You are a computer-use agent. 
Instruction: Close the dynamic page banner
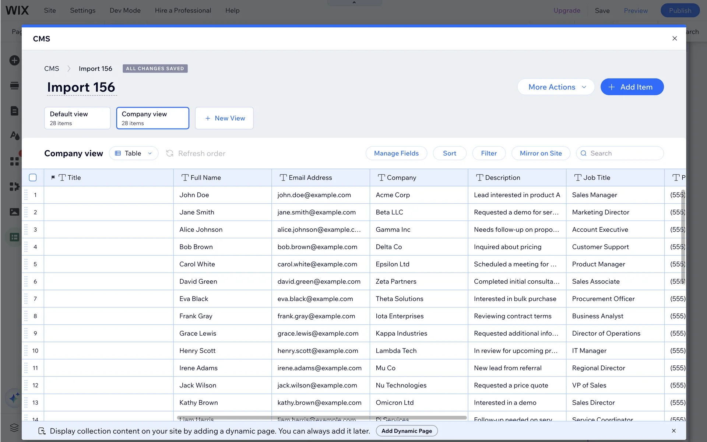coord(673,431)
